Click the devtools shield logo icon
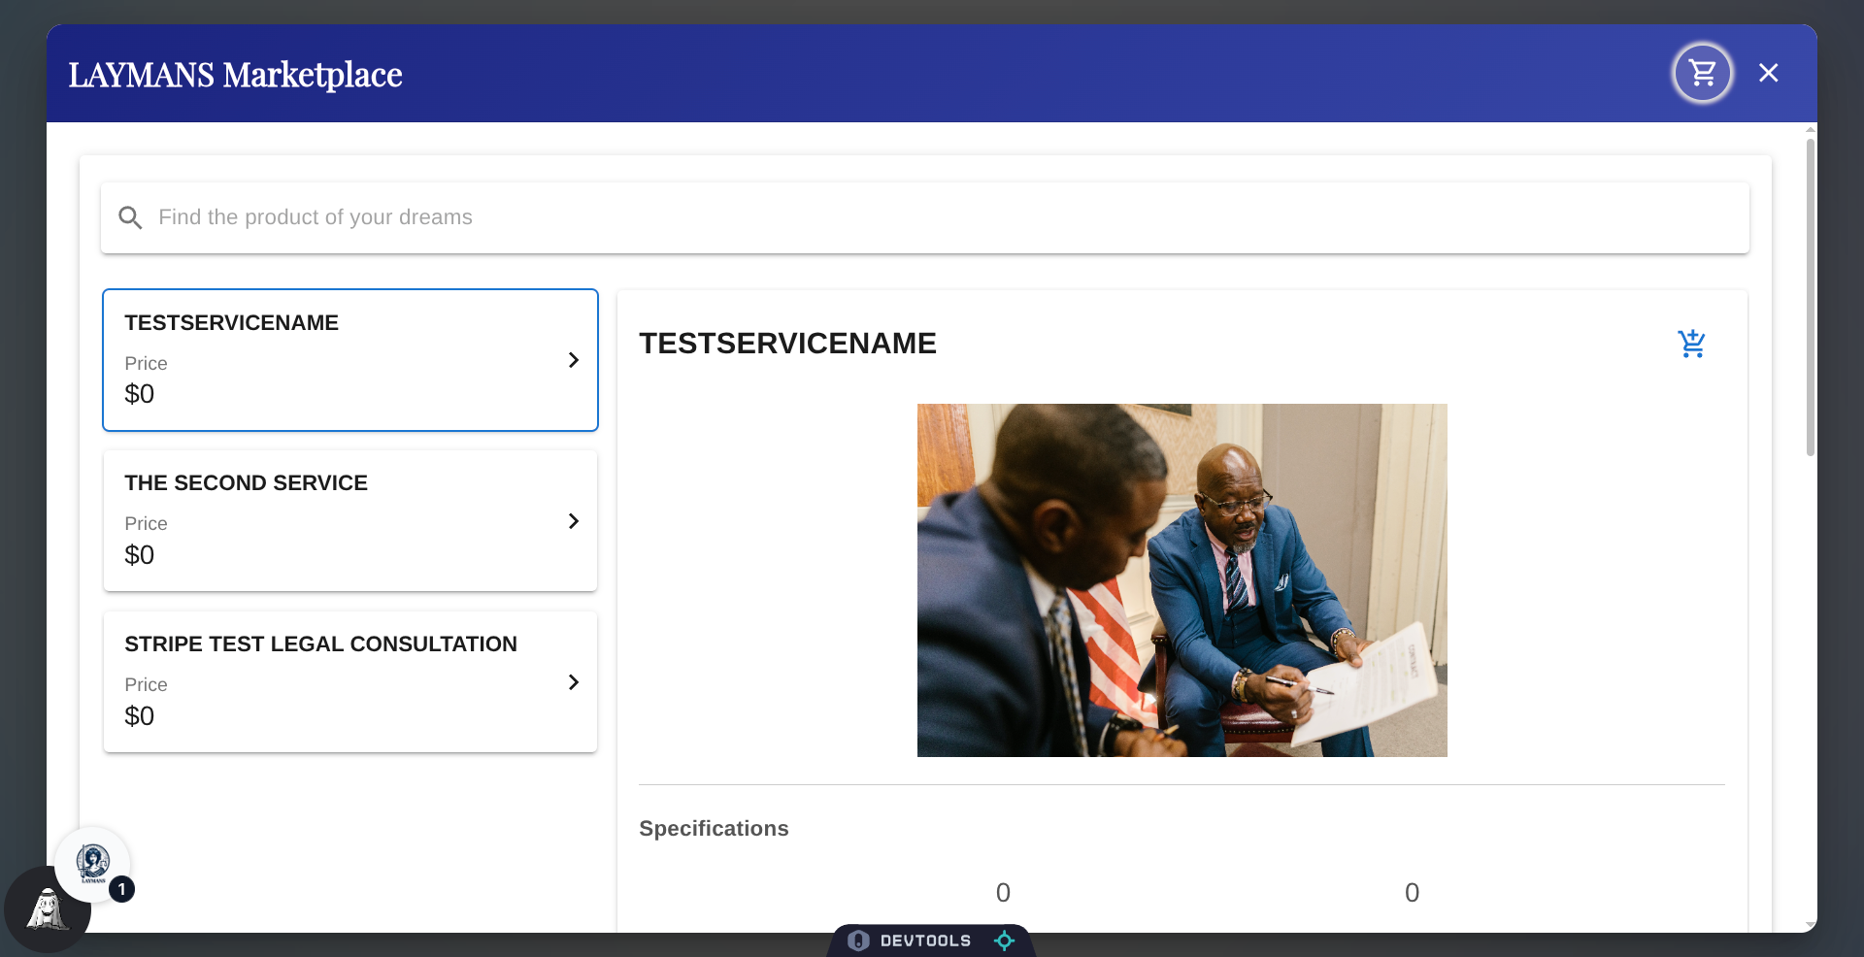This screenshot has height=957, width=1864. pyautogui.click(x=858, y=940)
